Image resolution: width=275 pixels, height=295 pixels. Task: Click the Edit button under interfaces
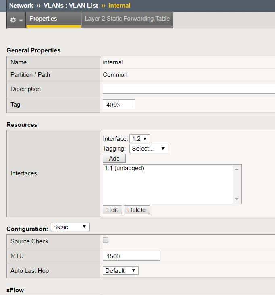point(112,210)
